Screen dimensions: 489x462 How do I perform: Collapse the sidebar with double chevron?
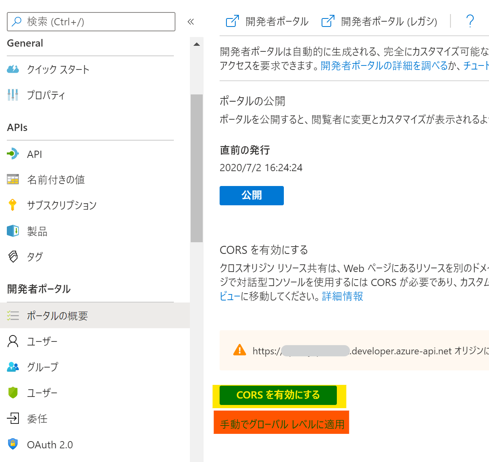tap(191, 22)
